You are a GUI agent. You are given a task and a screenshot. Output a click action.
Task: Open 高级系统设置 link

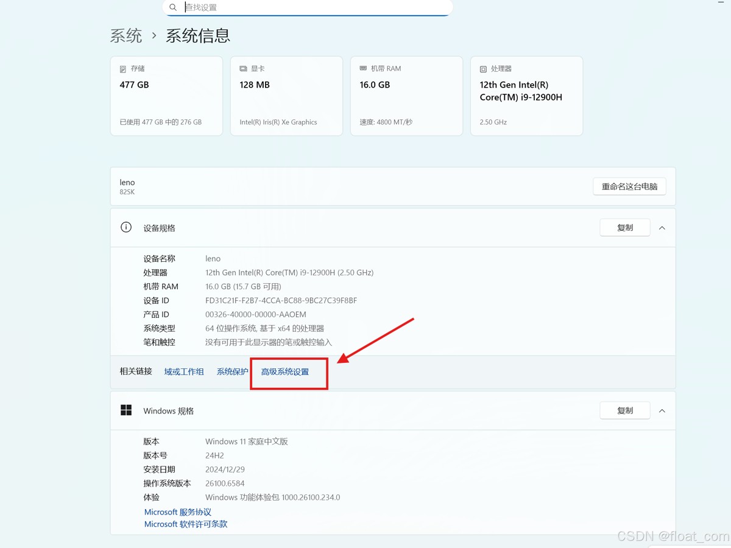point(285,372)
